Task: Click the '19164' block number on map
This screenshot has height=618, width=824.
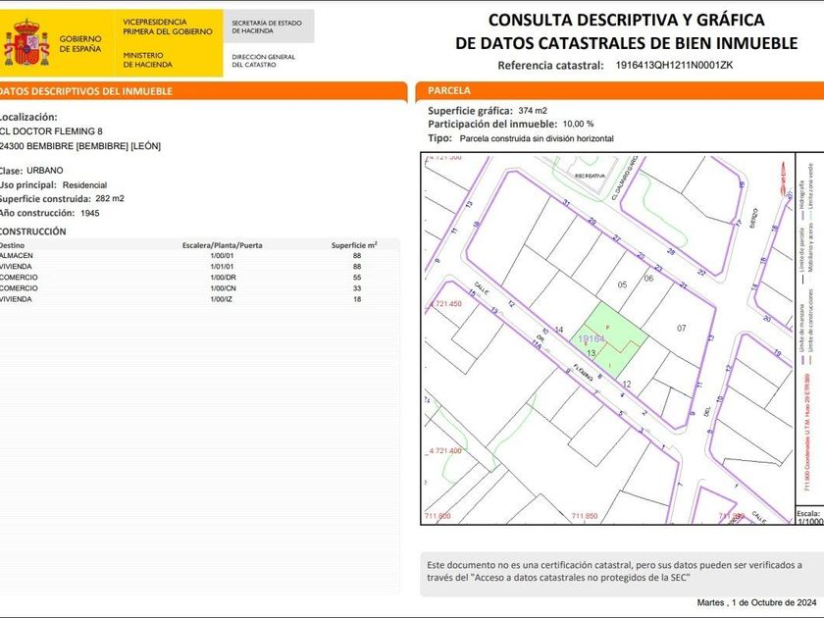Action: pyautogui.click(x=592, y=339)
